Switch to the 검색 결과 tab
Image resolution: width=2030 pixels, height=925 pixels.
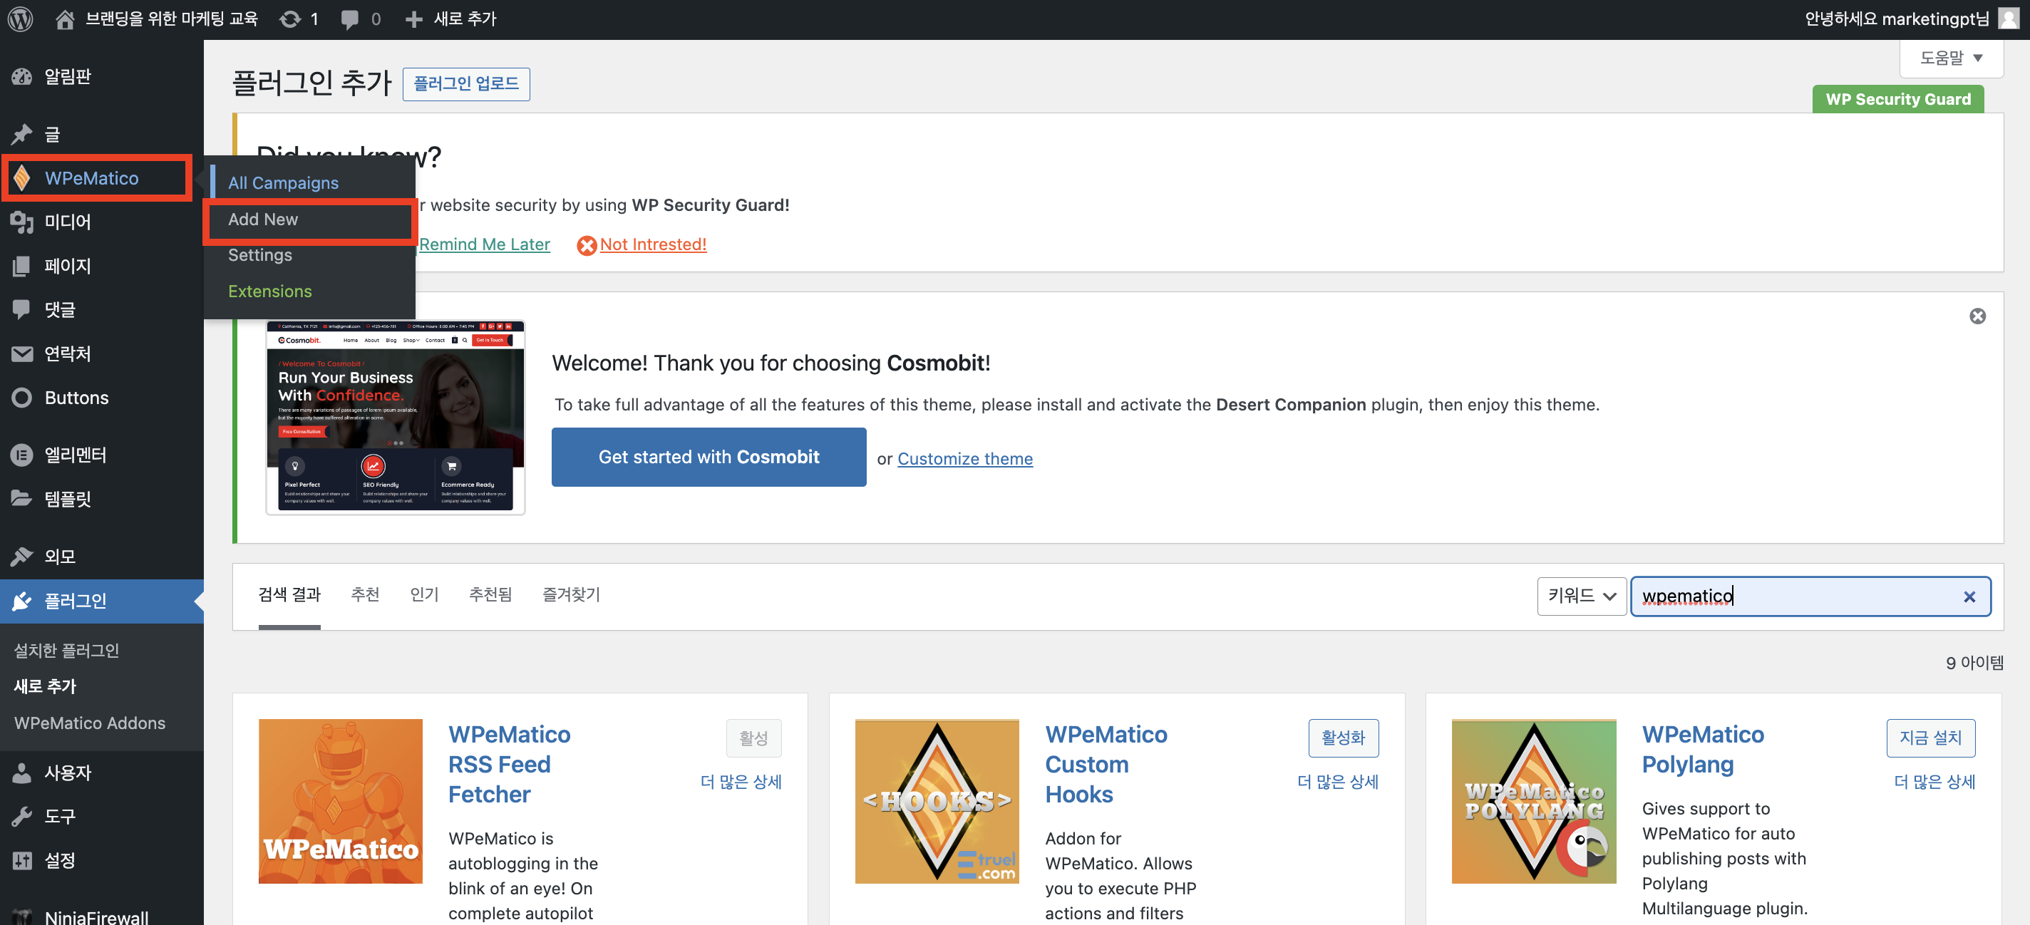(x=289, y=595)
